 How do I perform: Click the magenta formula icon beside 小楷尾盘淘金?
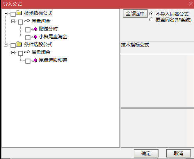36,37
